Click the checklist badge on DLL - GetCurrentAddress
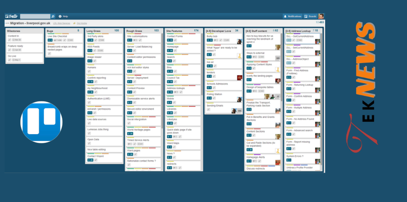407x202 pixels. 299,40
